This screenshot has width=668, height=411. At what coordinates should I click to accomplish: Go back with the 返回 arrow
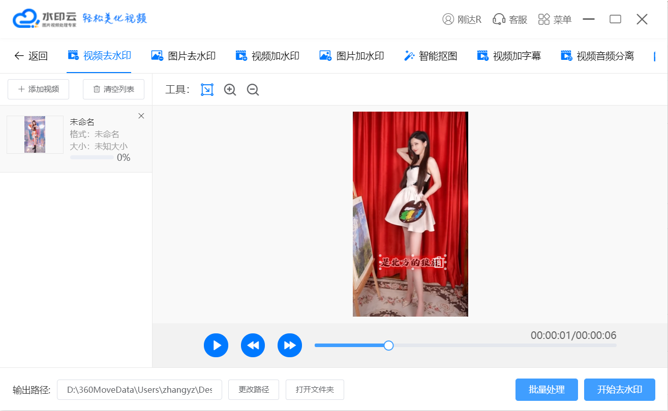coord(31,56)
